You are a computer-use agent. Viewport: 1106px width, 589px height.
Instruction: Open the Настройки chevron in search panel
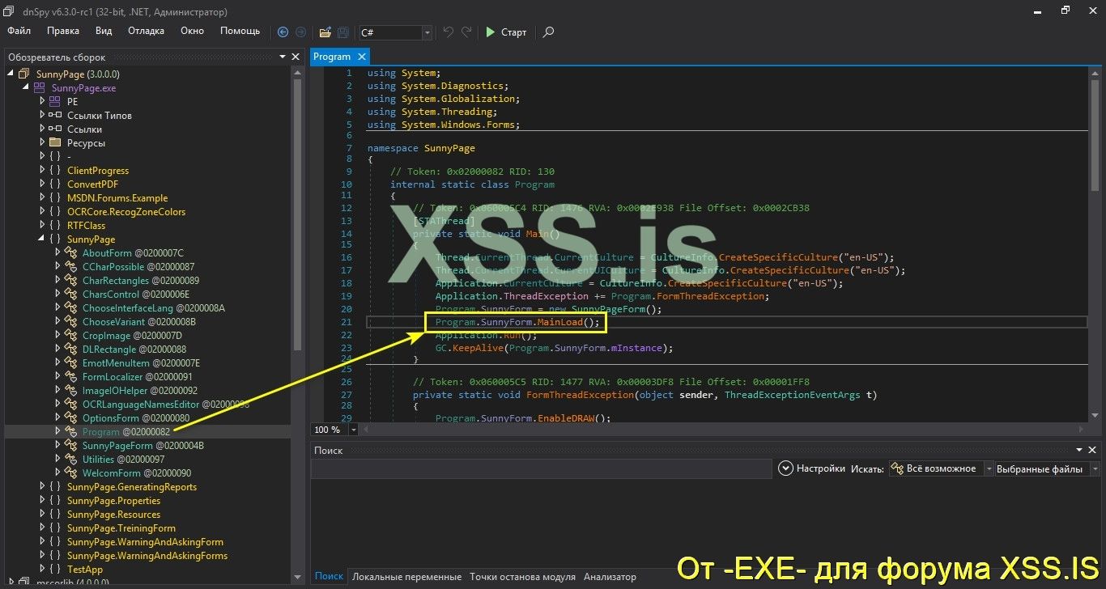[x=785, y=468]
